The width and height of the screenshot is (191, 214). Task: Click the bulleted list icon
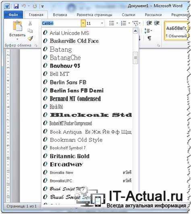pos(112,23)
